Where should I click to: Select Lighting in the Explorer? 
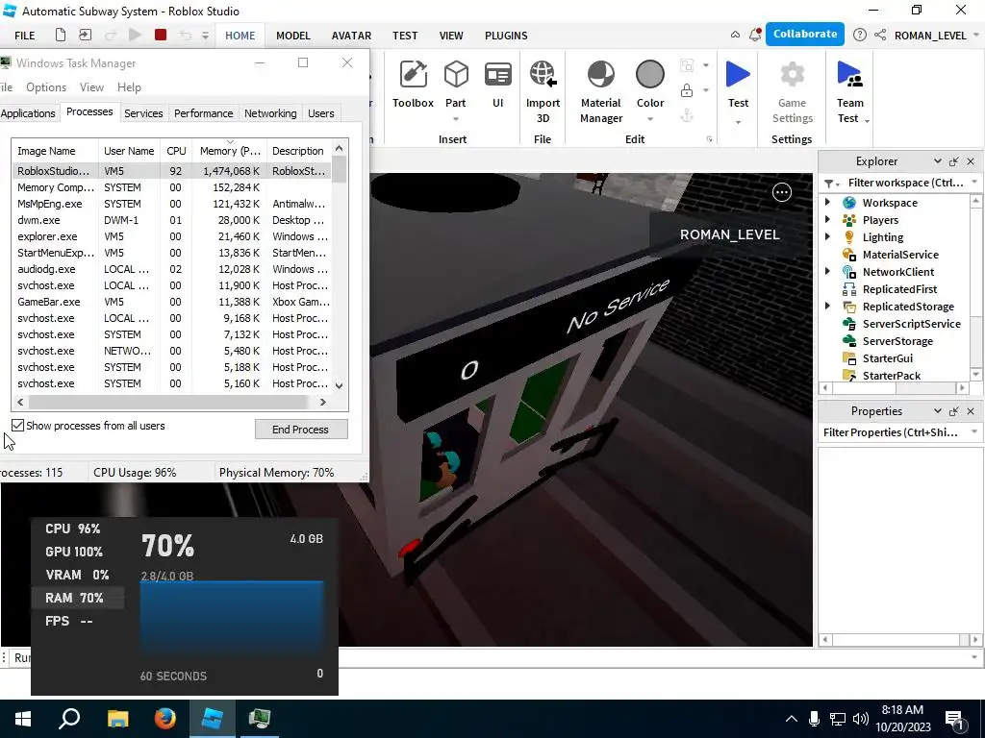point(883,237)
